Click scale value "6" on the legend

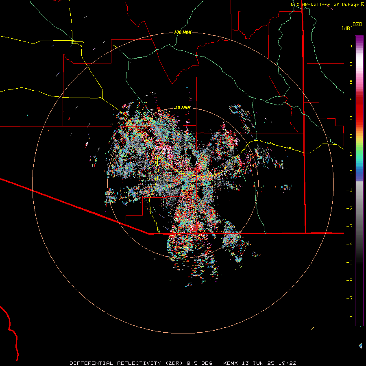[351, 64]
